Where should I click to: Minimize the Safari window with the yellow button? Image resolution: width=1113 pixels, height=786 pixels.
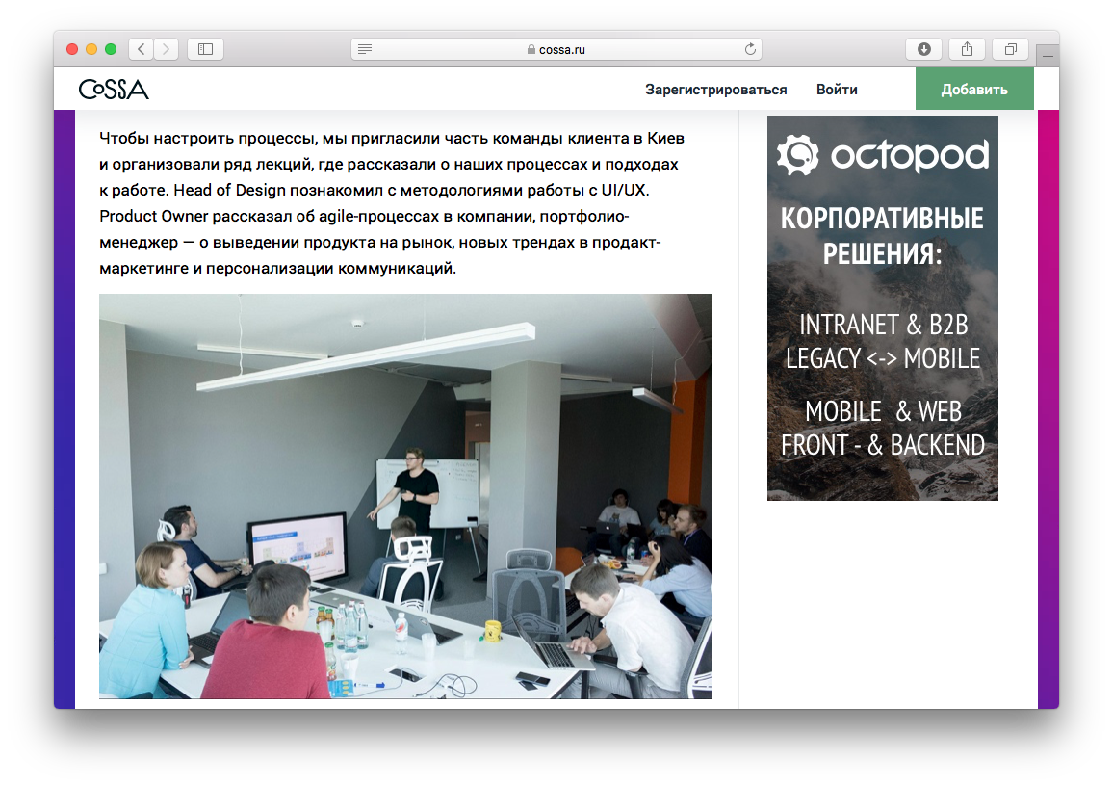pyautogui.click(x=91, y=49)
